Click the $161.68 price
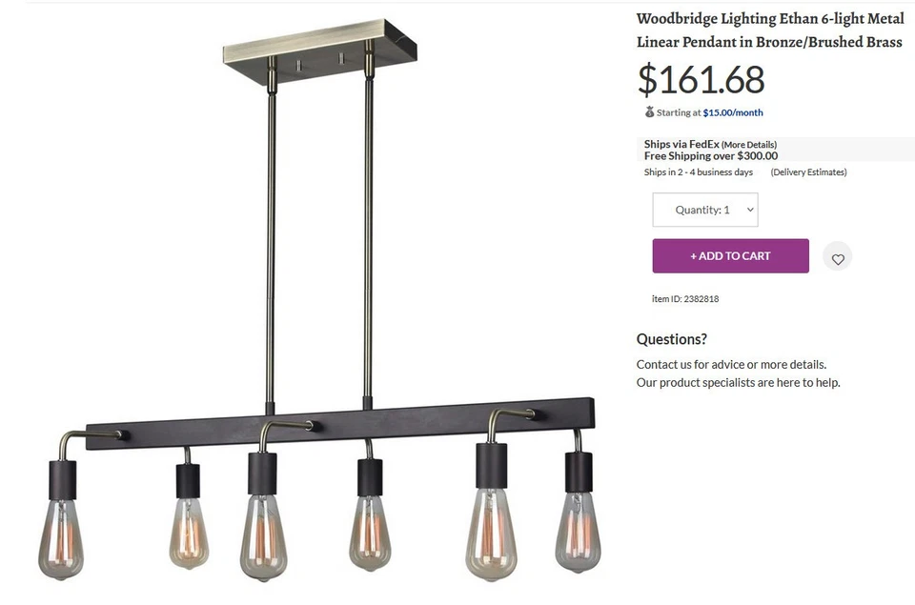The width and height of the screenshot is (915, 605). 701,79
